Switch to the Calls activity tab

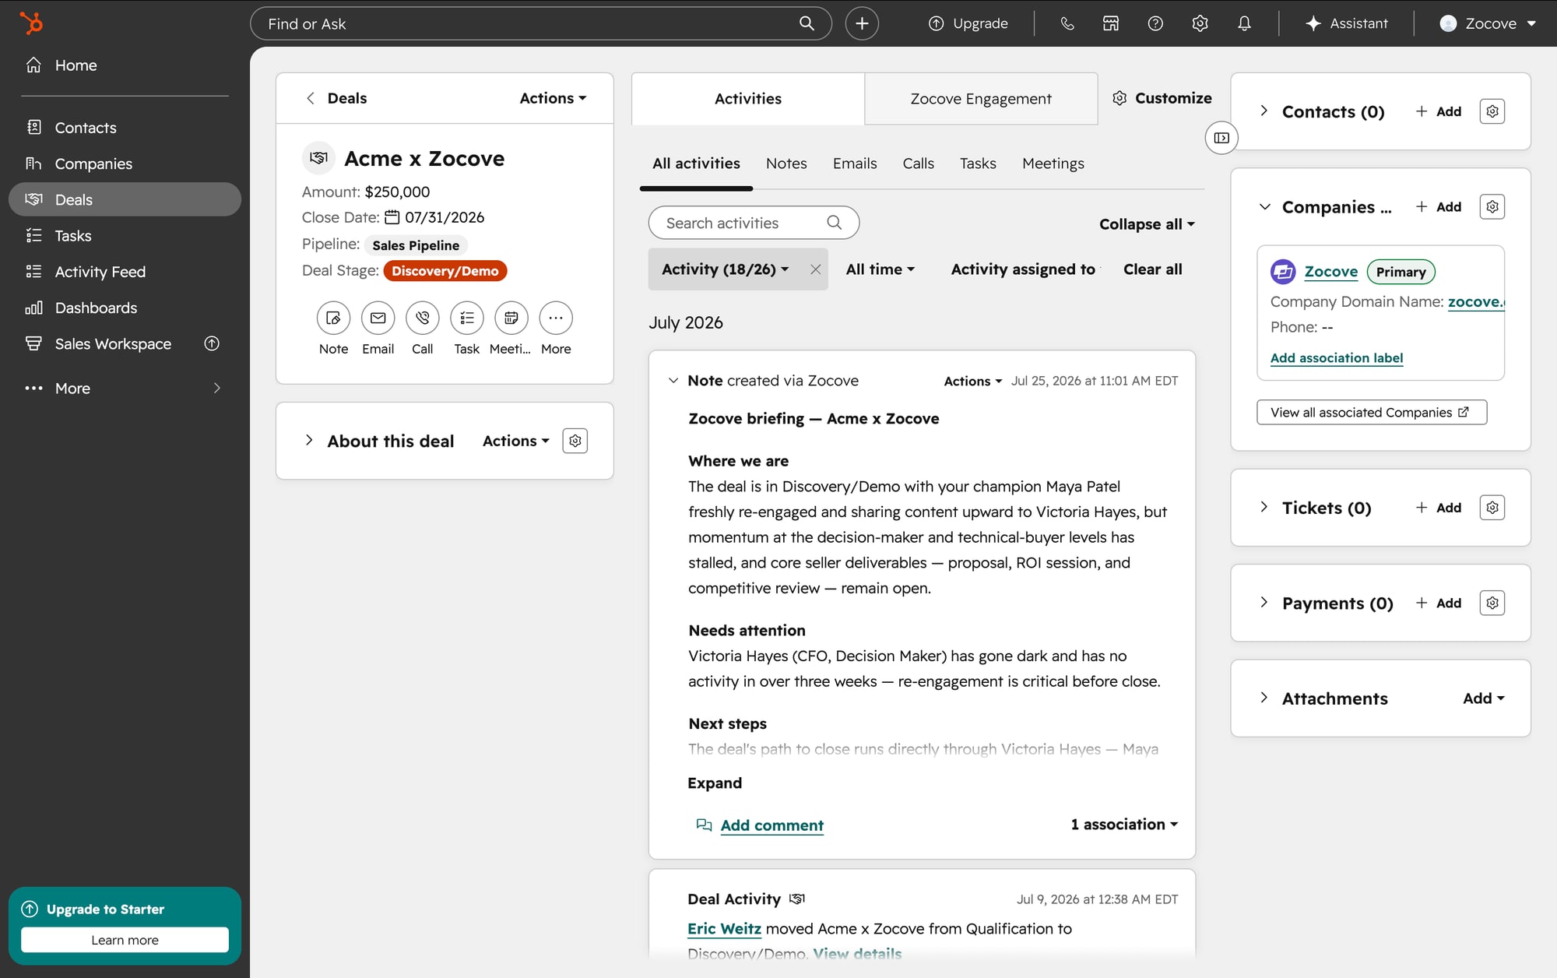[918, 164]
